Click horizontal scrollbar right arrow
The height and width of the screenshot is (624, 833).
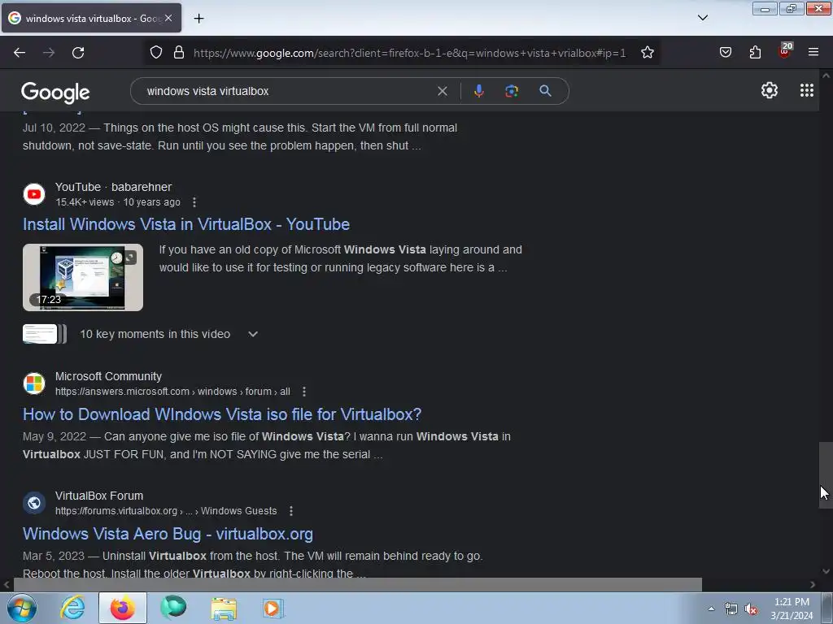pos(813,584)
